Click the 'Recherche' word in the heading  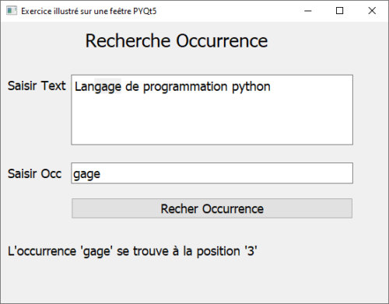click(128, 41)
